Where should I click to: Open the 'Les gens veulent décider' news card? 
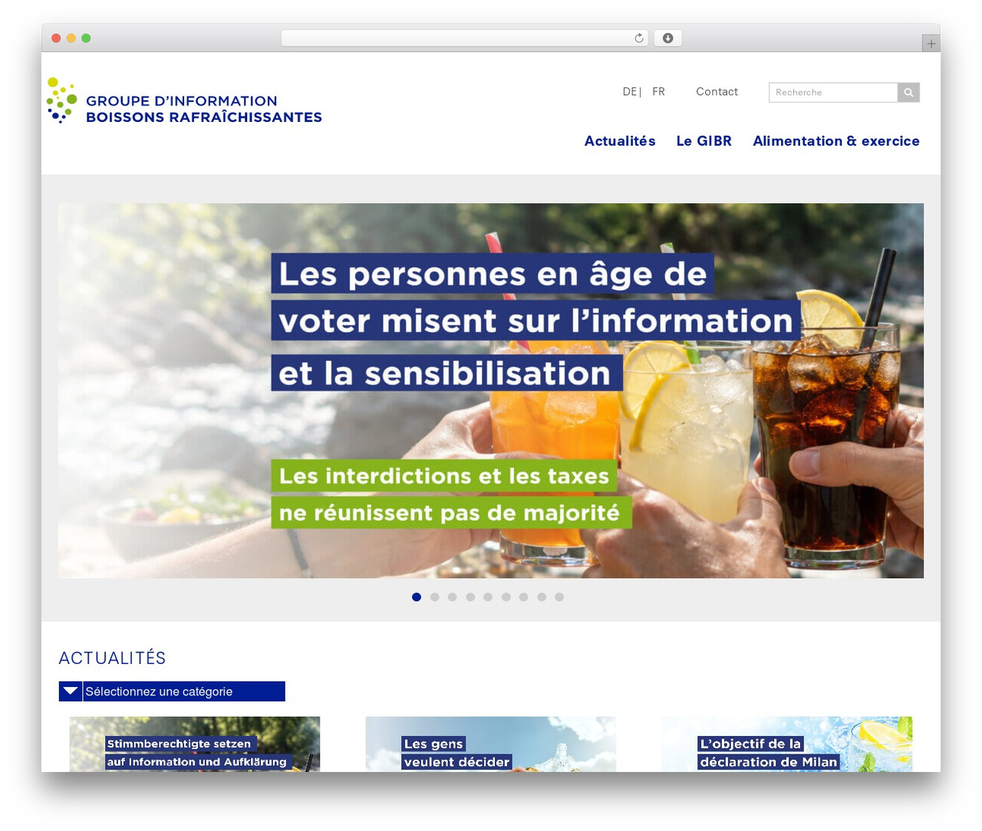point(491,744)
